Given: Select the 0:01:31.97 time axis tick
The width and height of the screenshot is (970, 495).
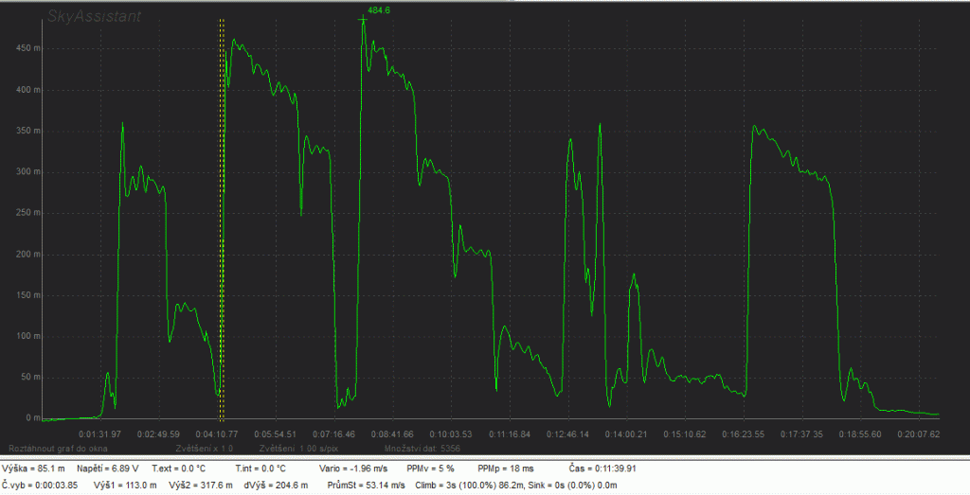Looking at the screenshot, I should 105,433.
